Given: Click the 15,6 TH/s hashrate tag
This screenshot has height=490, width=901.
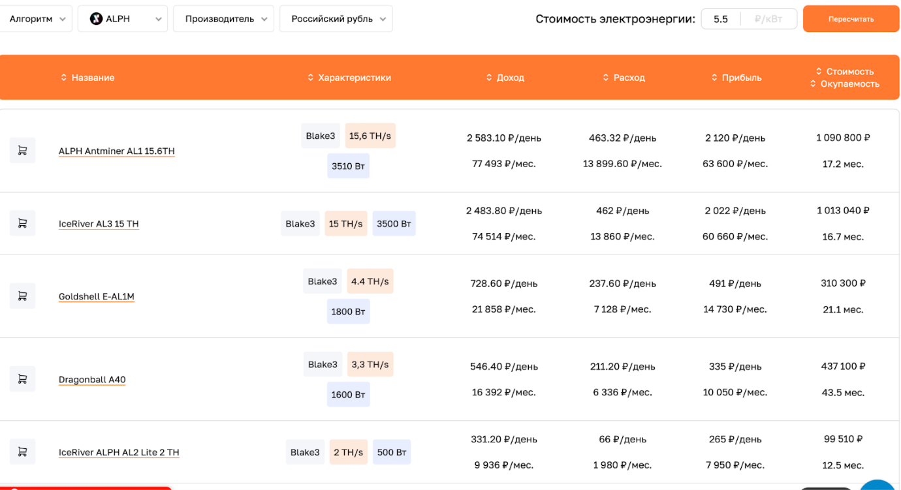Looking at the screenshot, I should pyautogui.click(x=370, y=136).
